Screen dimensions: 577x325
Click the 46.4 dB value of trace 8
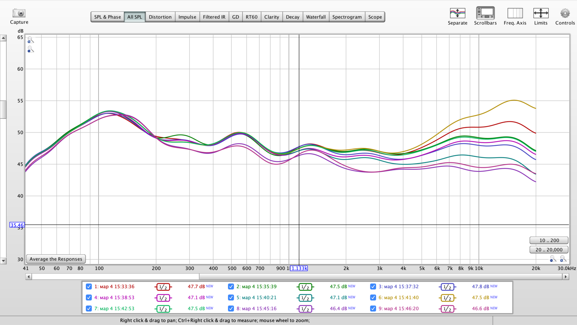point(338,309)
